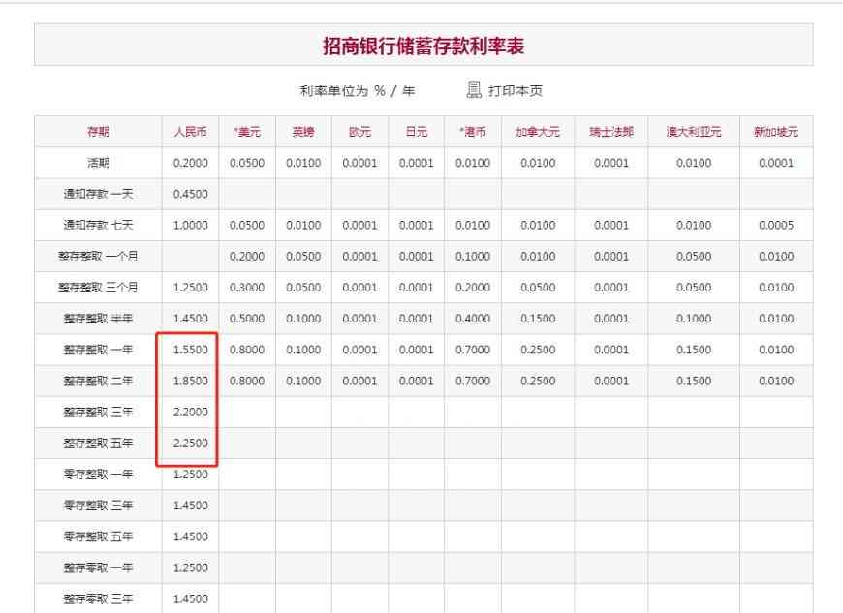Select the 整存整取 三年 row label

click(99, 413)
